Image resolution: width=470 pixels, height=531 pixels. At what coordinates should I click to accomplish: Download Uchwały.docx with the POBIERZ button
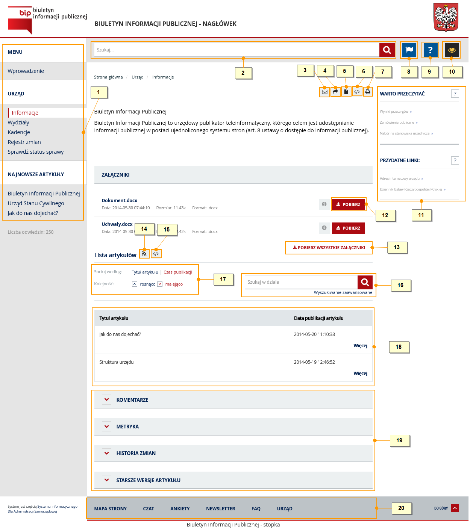click(x=348, y=228)
